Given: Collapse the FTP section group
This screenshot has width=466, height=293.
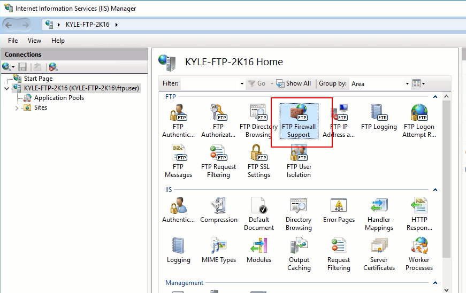Looking at the screenshot, I should [435, 97].
